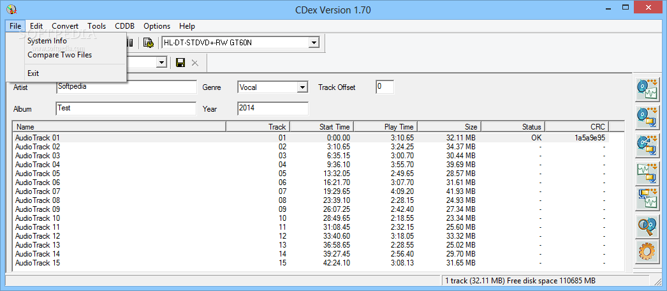667x291 pixels.
Task: Click the Extract CD tracks to WAV icon
Action: click(x=647, y=89)
